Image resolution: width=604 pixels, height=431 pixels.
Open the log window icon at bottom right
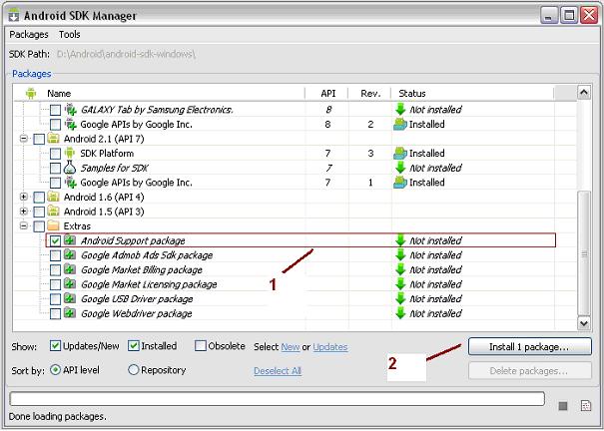click(x=585, y=406)
